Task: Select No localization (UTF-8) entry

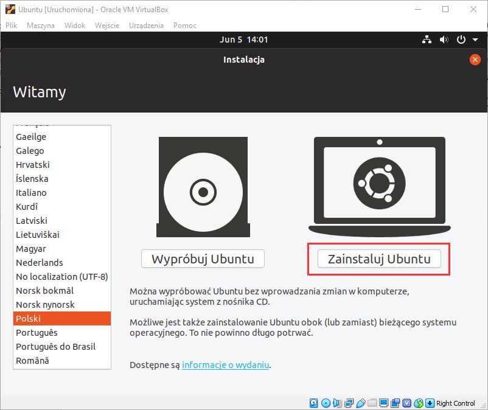Action: point(62,277)
